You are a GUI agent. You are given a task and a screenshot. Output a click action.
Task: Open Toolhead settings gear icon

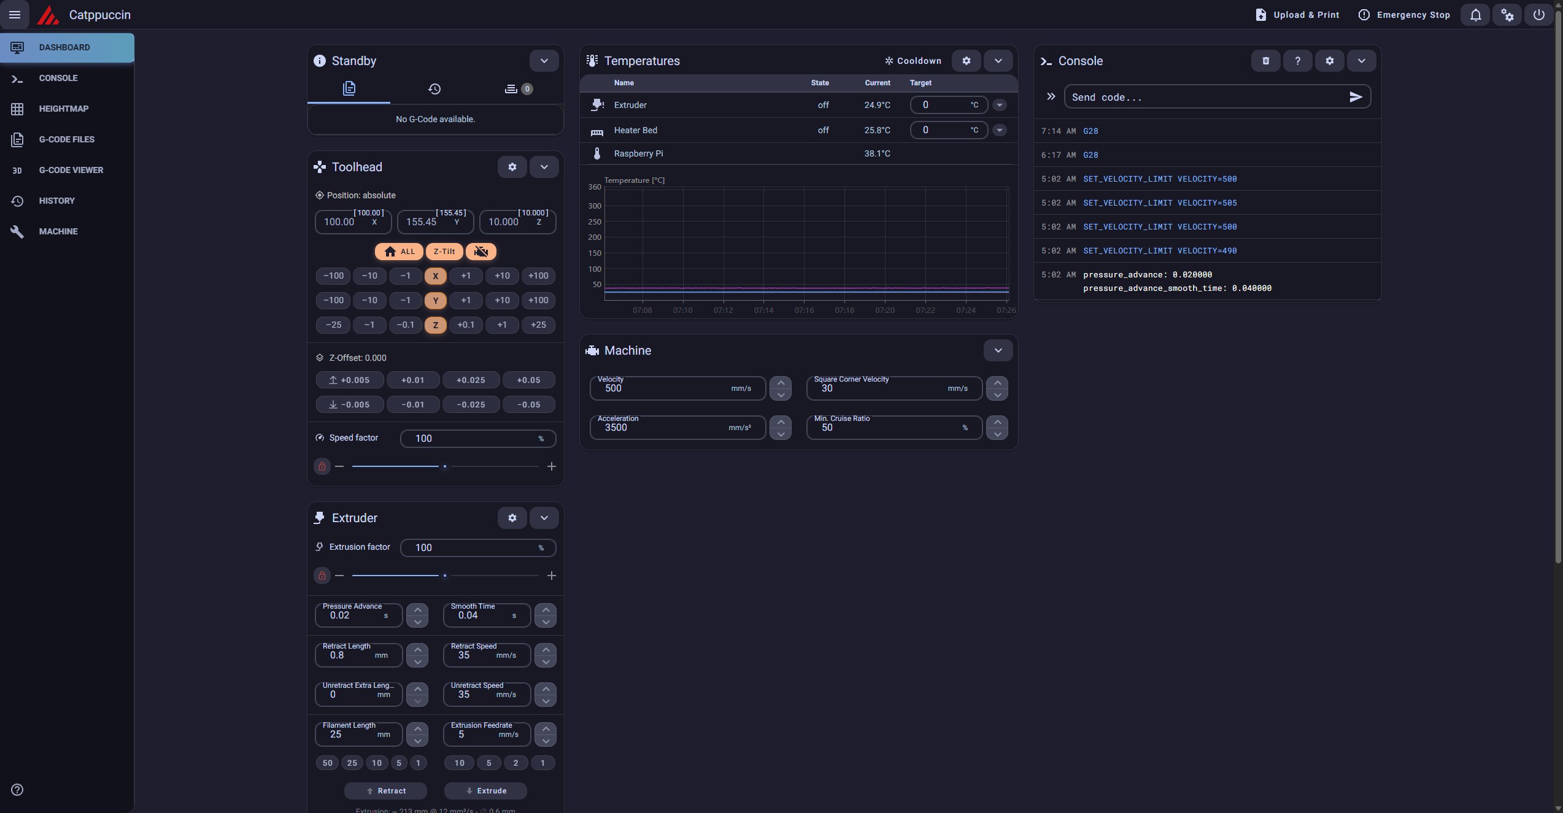[x=512, y=167]
